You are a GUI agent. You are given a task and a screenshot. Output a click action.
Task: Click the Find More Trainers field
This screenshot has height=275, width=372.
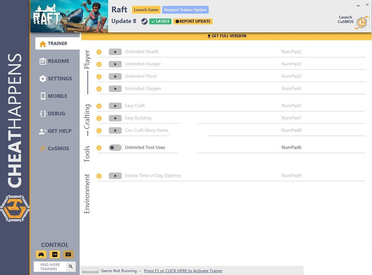pyautogui.click(x=49, y=267)
